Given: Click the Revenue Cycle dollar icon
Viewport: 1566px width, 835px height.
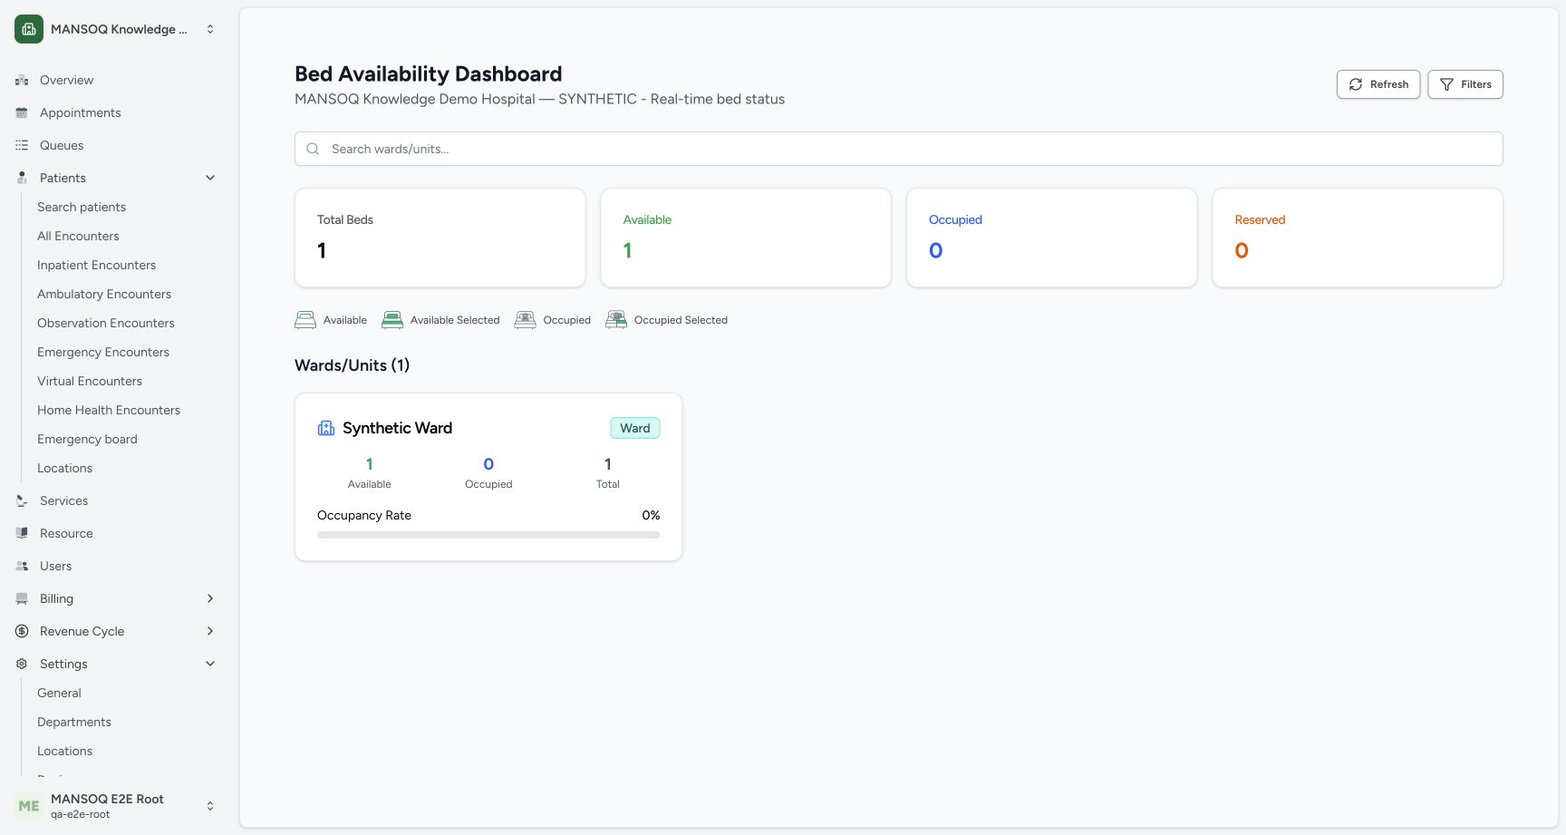Looking at the screenshot, I should [22, 631].
